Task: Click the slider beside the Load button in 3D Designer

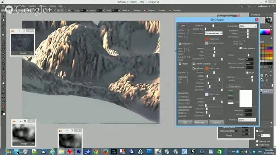Action: [213, 25]
